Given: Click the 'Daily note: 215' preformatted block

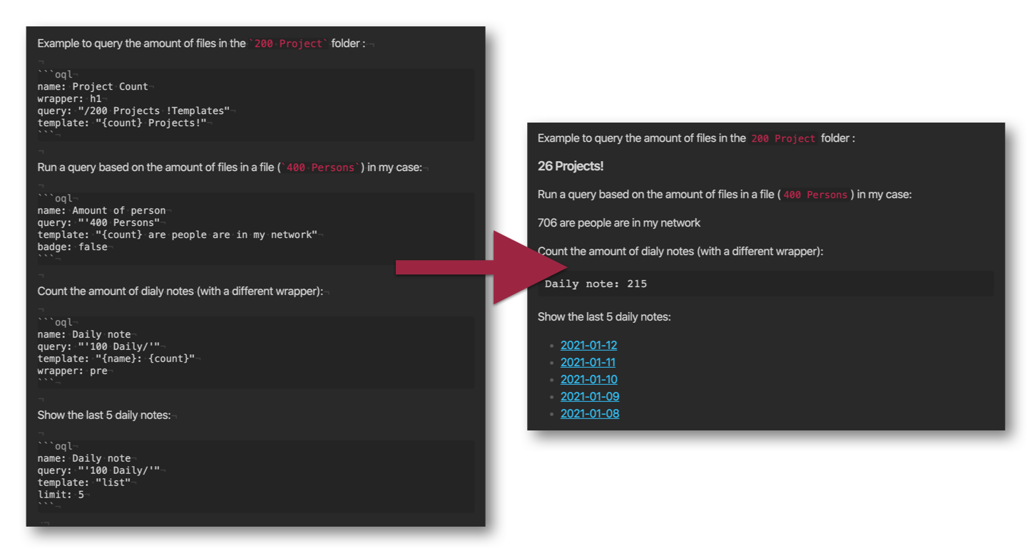Looking at the screenshot, I should point(766,284).
